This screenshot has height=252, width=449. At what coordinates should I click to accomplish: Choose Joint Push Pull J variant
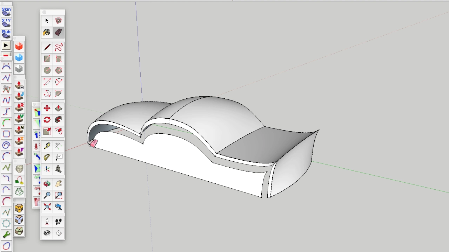coord(19,96)
